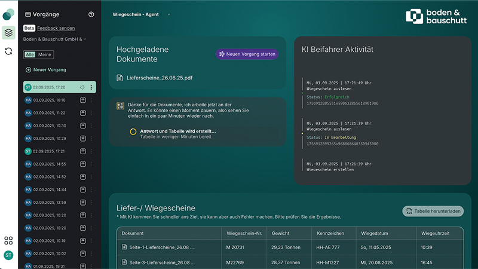
Task: Click the boden & bauschutt logo
Action: tap(434, 16)
